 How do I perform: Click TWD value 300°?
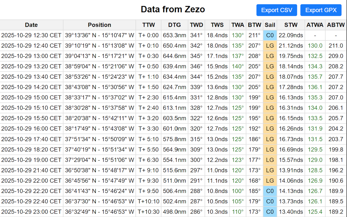197,160
